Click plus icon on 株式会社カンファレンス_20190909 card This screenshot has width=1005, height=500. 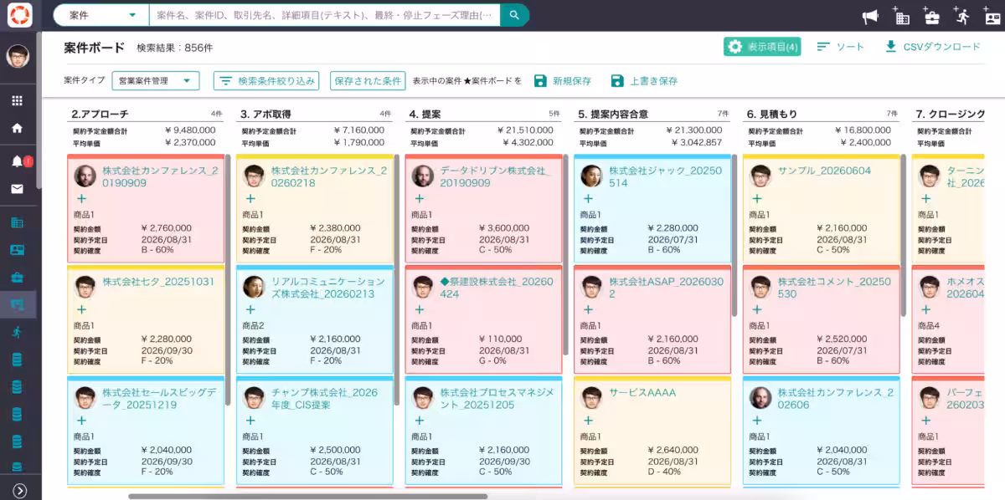(81, 199)
